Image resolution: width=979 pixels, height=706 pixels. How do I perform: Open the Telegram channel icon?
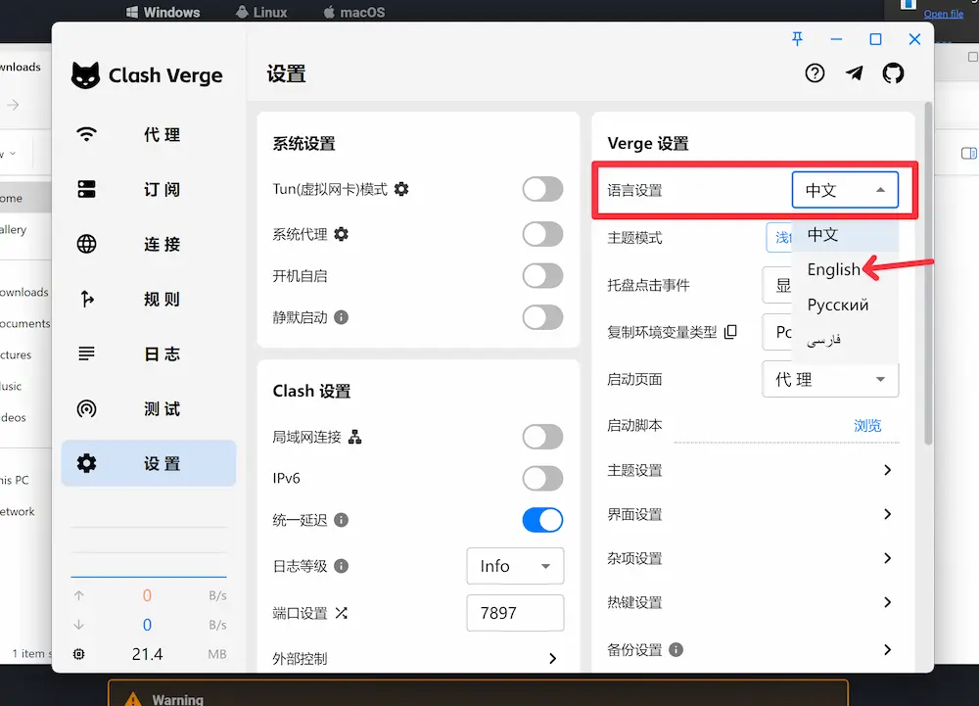click(855, 73)
